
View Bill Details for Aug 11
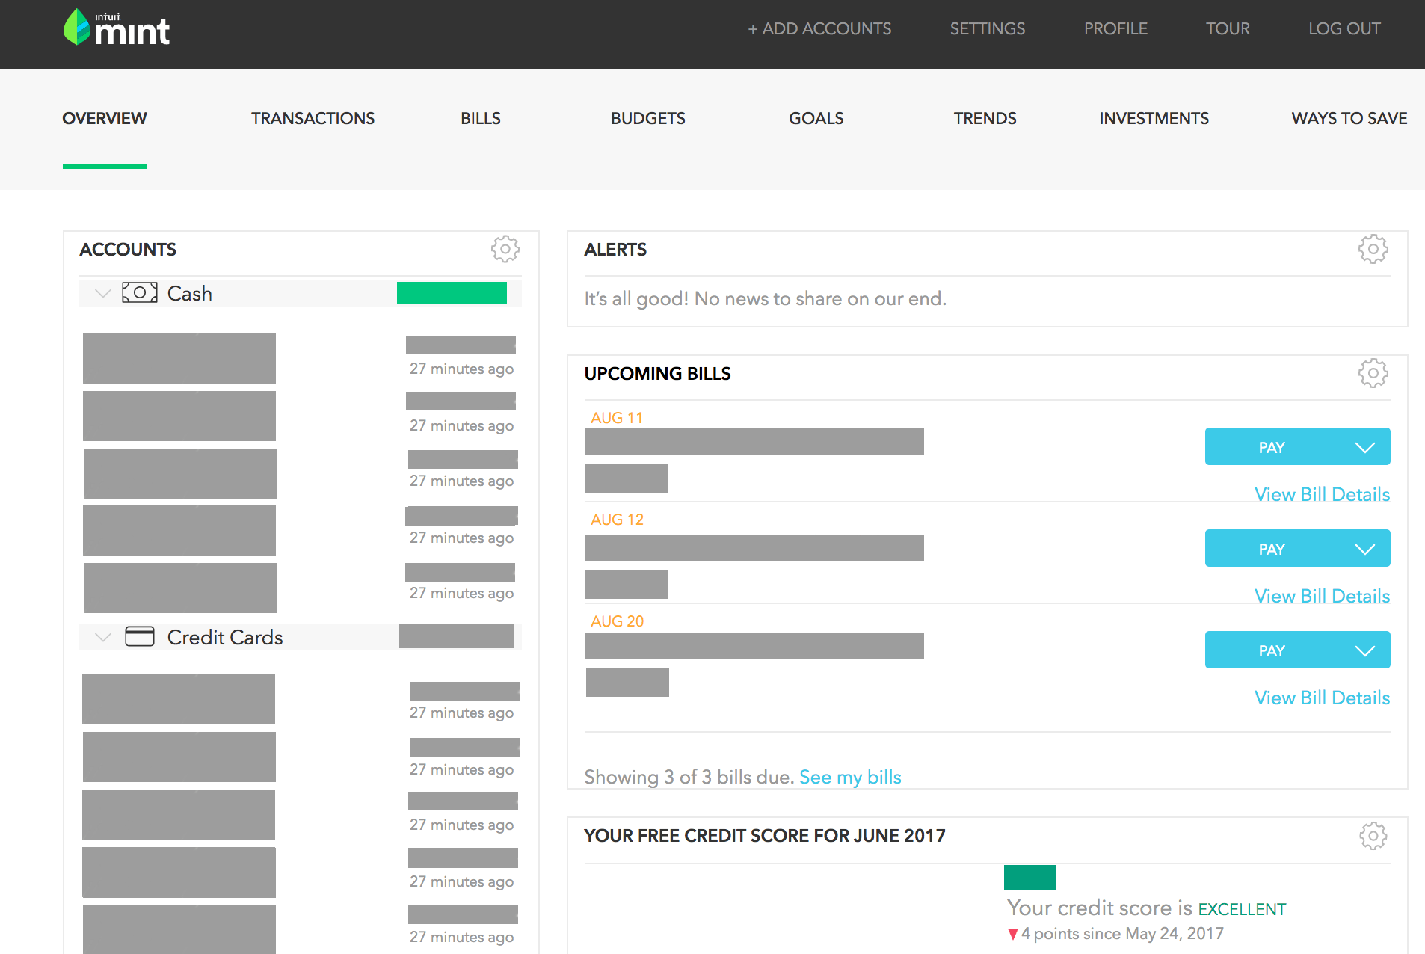coord(1322,494)
